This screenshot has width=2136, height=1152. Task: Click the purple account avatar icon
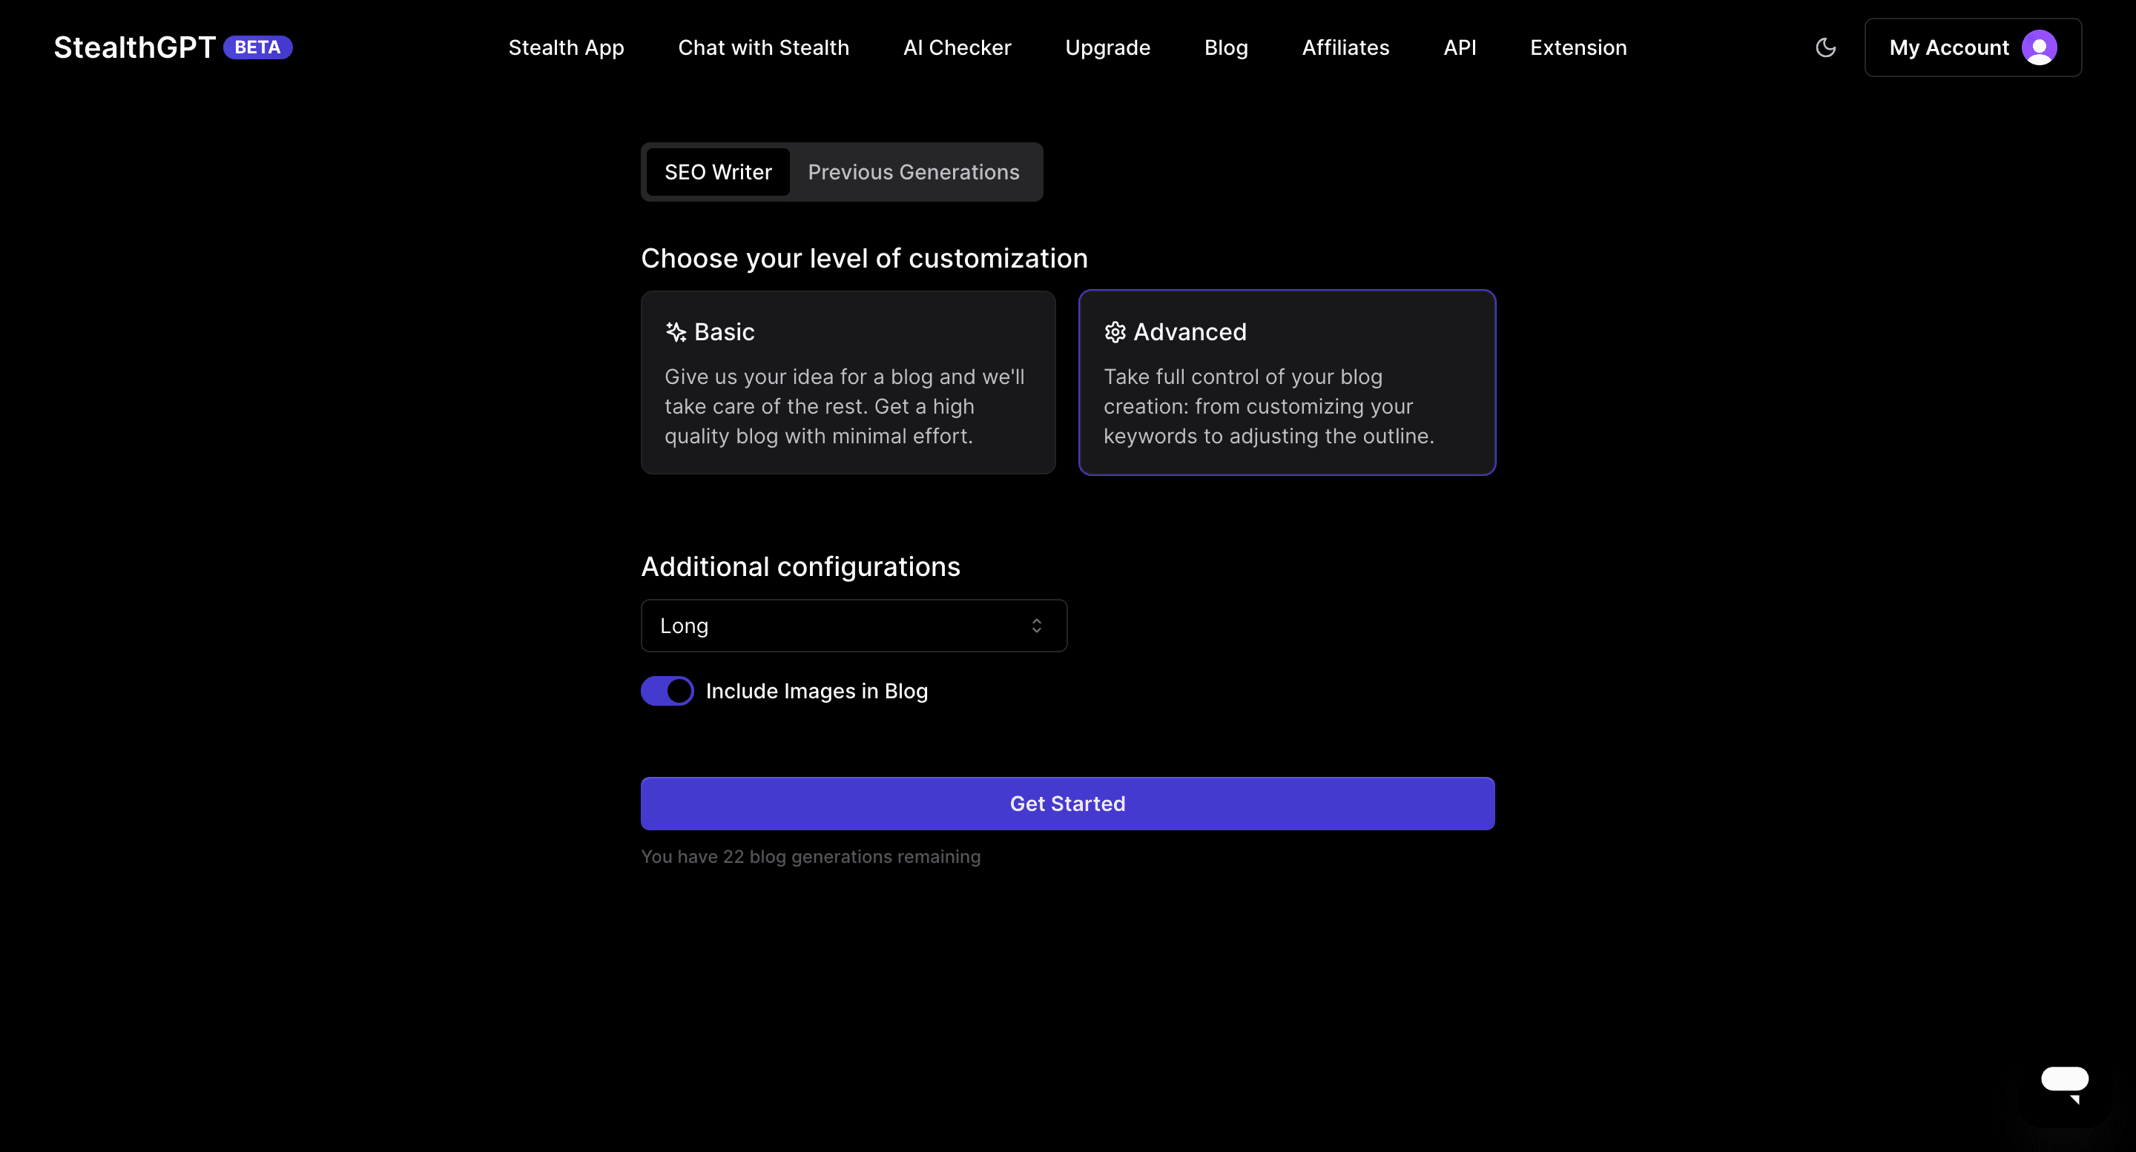point(2039,47)
